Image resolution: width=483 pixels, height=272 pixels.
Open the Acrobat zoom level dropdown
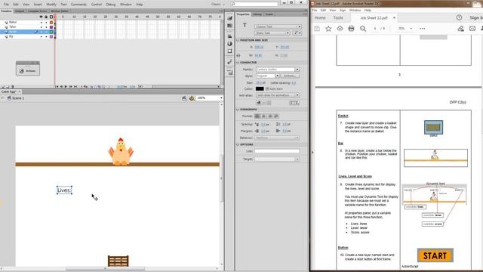pos(411,29)
